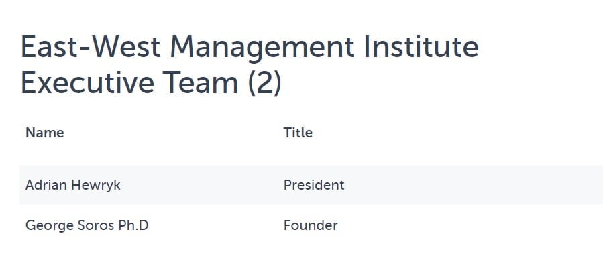Click the Ph.D suffix after Soros

pos(133,225)
